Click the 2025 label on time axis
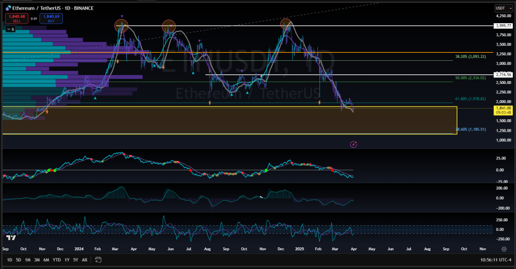This screenshot has width=516, height=269. [x=299, y=249]
